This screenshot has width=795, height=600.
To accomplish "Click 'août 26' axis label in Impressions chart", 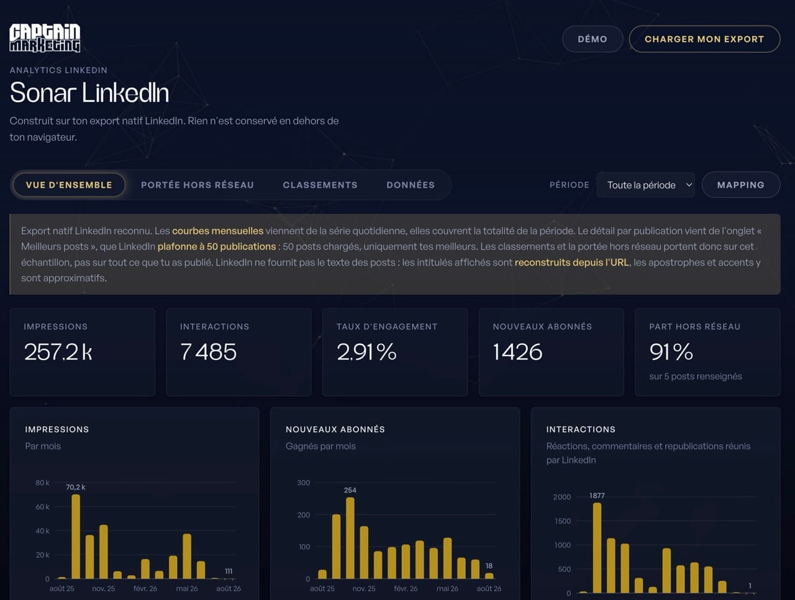I will point(229,588).
